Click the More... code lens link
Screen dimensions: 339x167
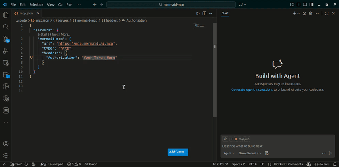coord(66,35)
